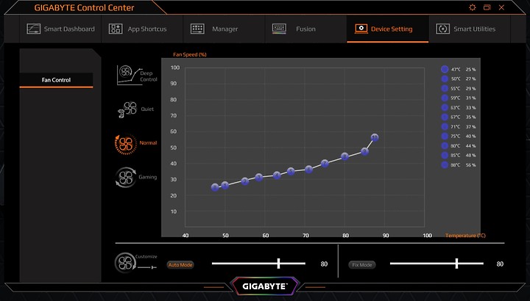Open the Smart Utilities tab
The height and width of the screenshot is (301, 530).
[470, 29]
